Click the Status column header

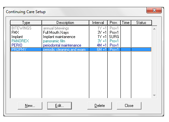(x=141, y=23)
